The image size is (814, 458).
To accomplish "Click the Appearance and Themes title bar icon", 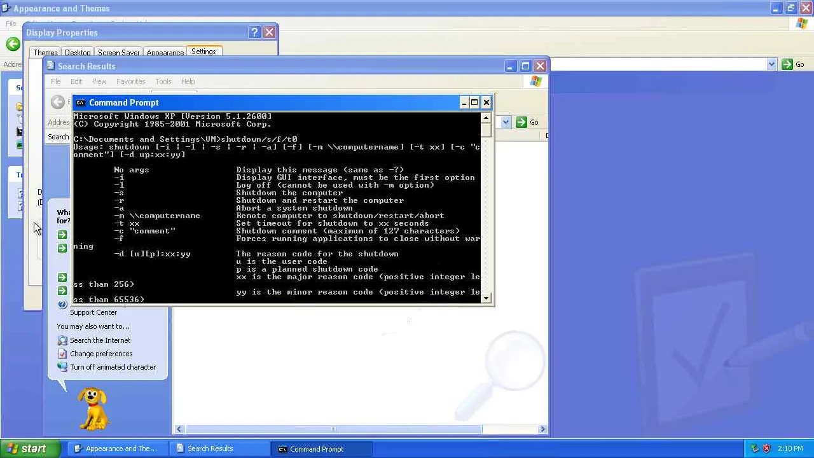I will (6, 8).
